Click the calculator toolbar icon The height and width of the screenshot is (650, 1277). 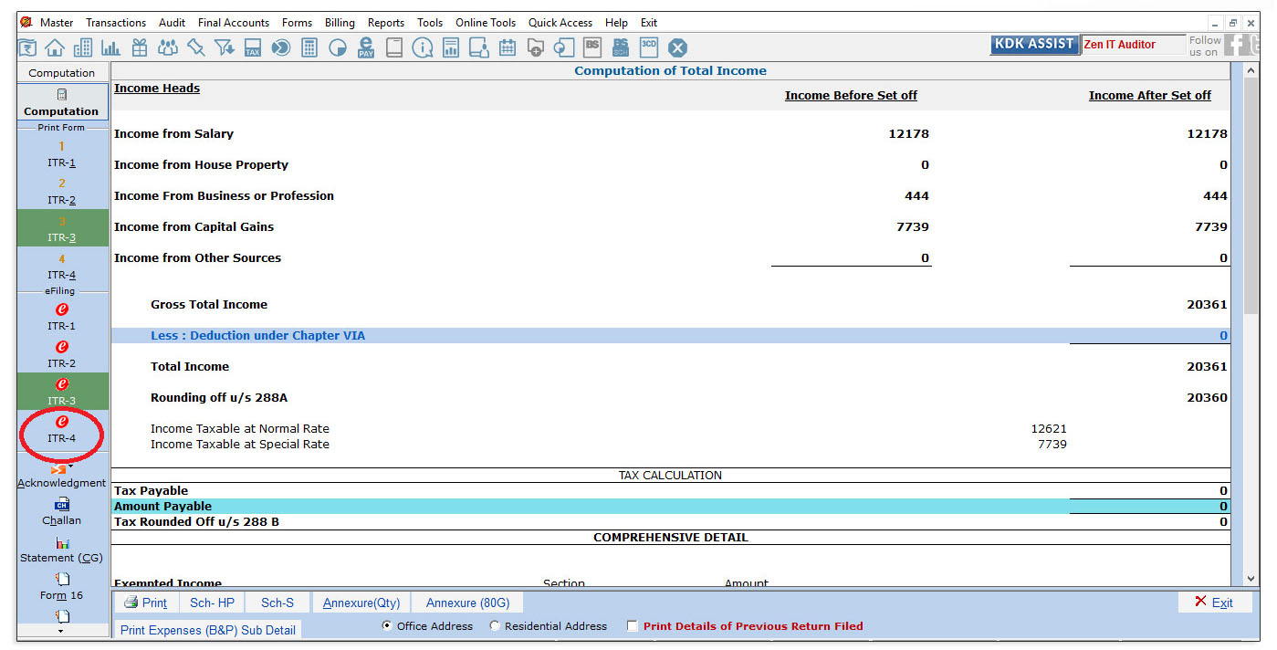click(x=309, y=47)
